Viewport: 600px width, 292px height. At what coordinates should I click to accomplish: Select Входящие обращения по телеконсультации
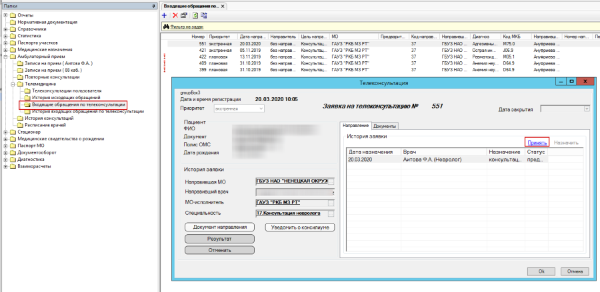(79, 104)
